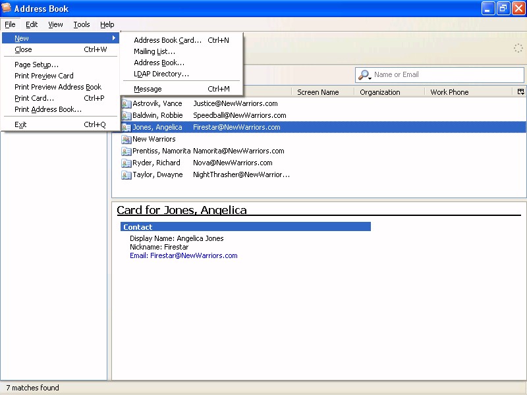Close the Address Book window
This screenshot has height=395, width=527.
click(518, 9)
